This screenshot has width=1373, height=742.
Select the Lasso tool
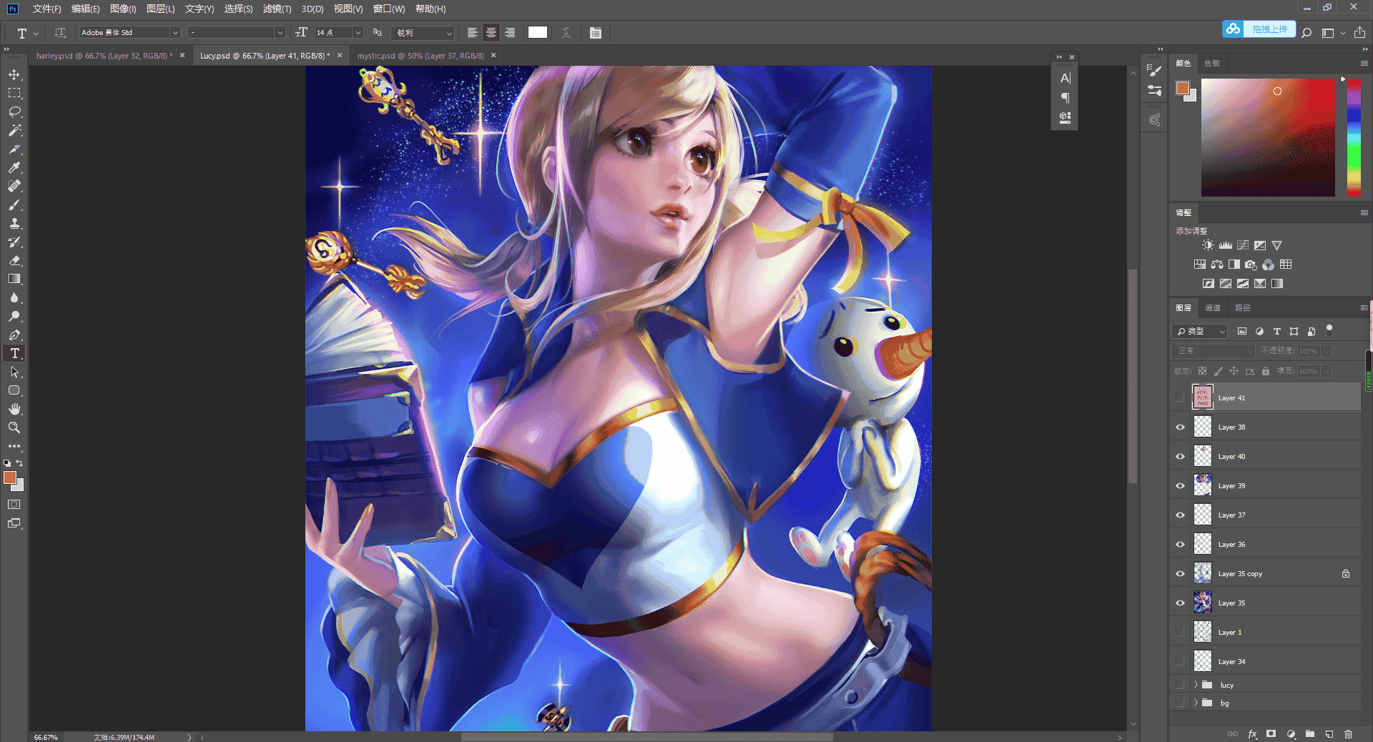tap(14, 112)
